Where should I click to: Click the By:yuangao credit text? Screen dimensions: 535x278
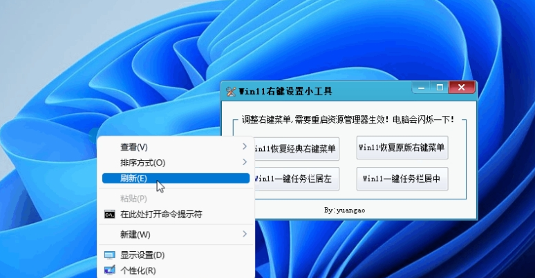coord(345,210)
